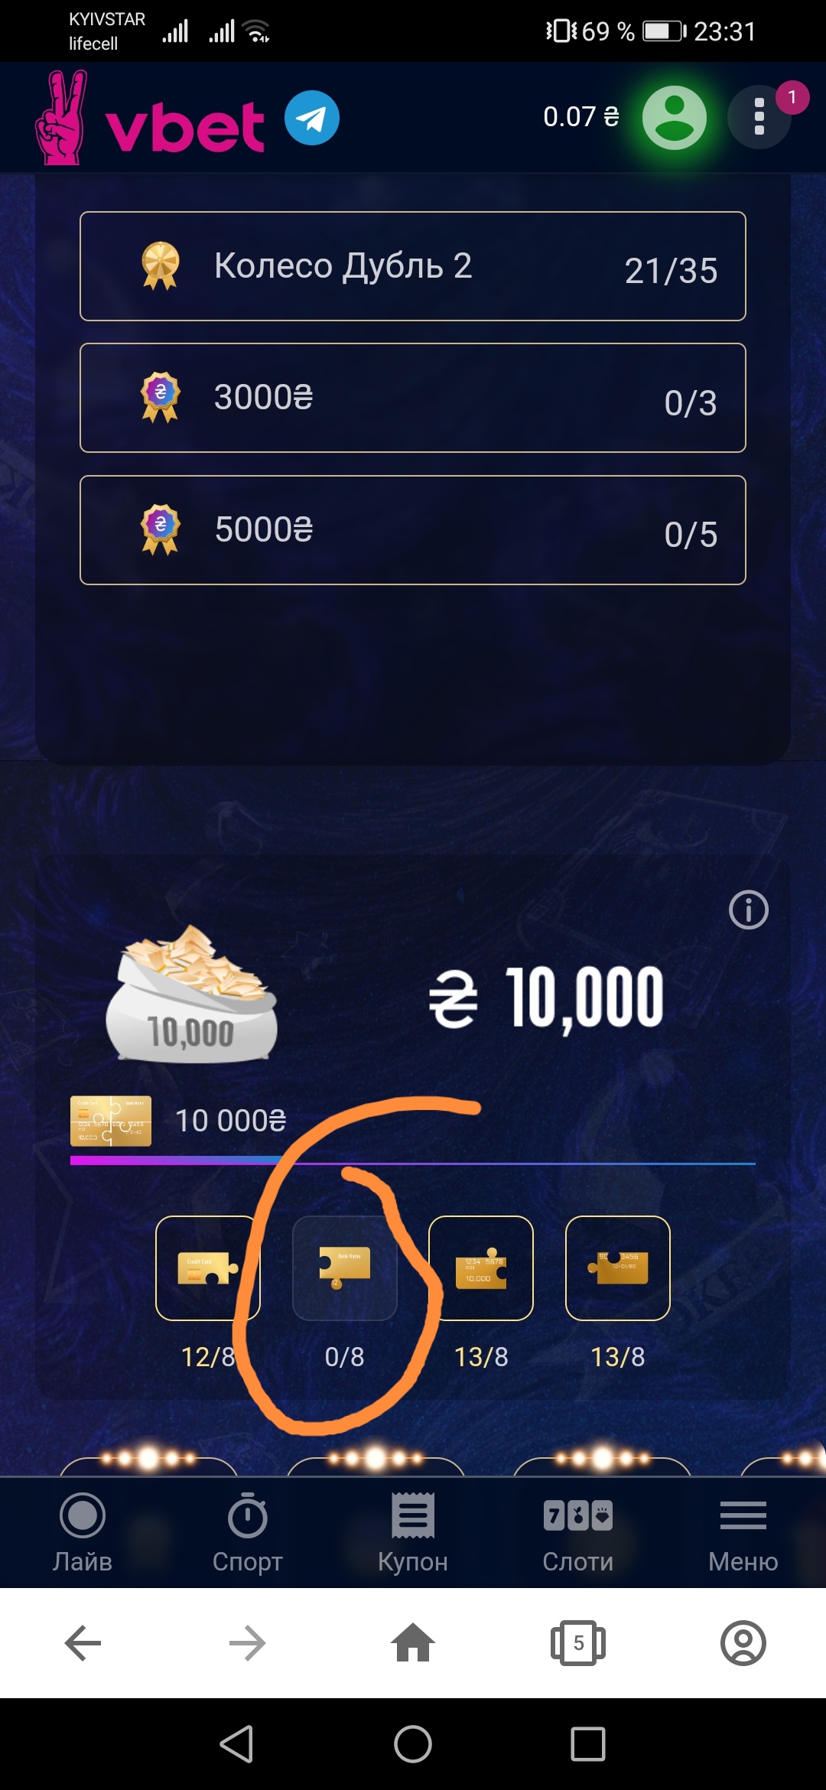Screen dimensions: 826x1790
Task: Switch to the Лайв tab
Action: 83,1533
